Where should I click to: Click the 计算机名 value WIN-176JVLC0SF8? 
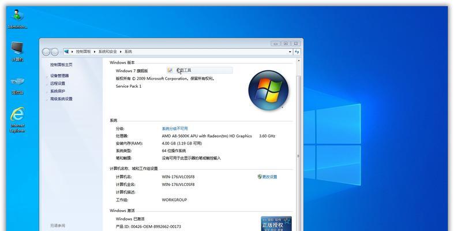178,177
